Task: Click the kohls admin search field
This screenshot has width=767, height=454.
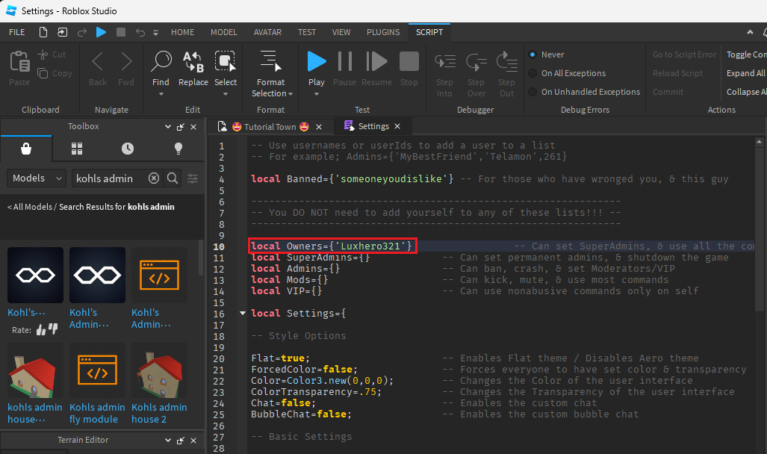Action: coord(108,178)
